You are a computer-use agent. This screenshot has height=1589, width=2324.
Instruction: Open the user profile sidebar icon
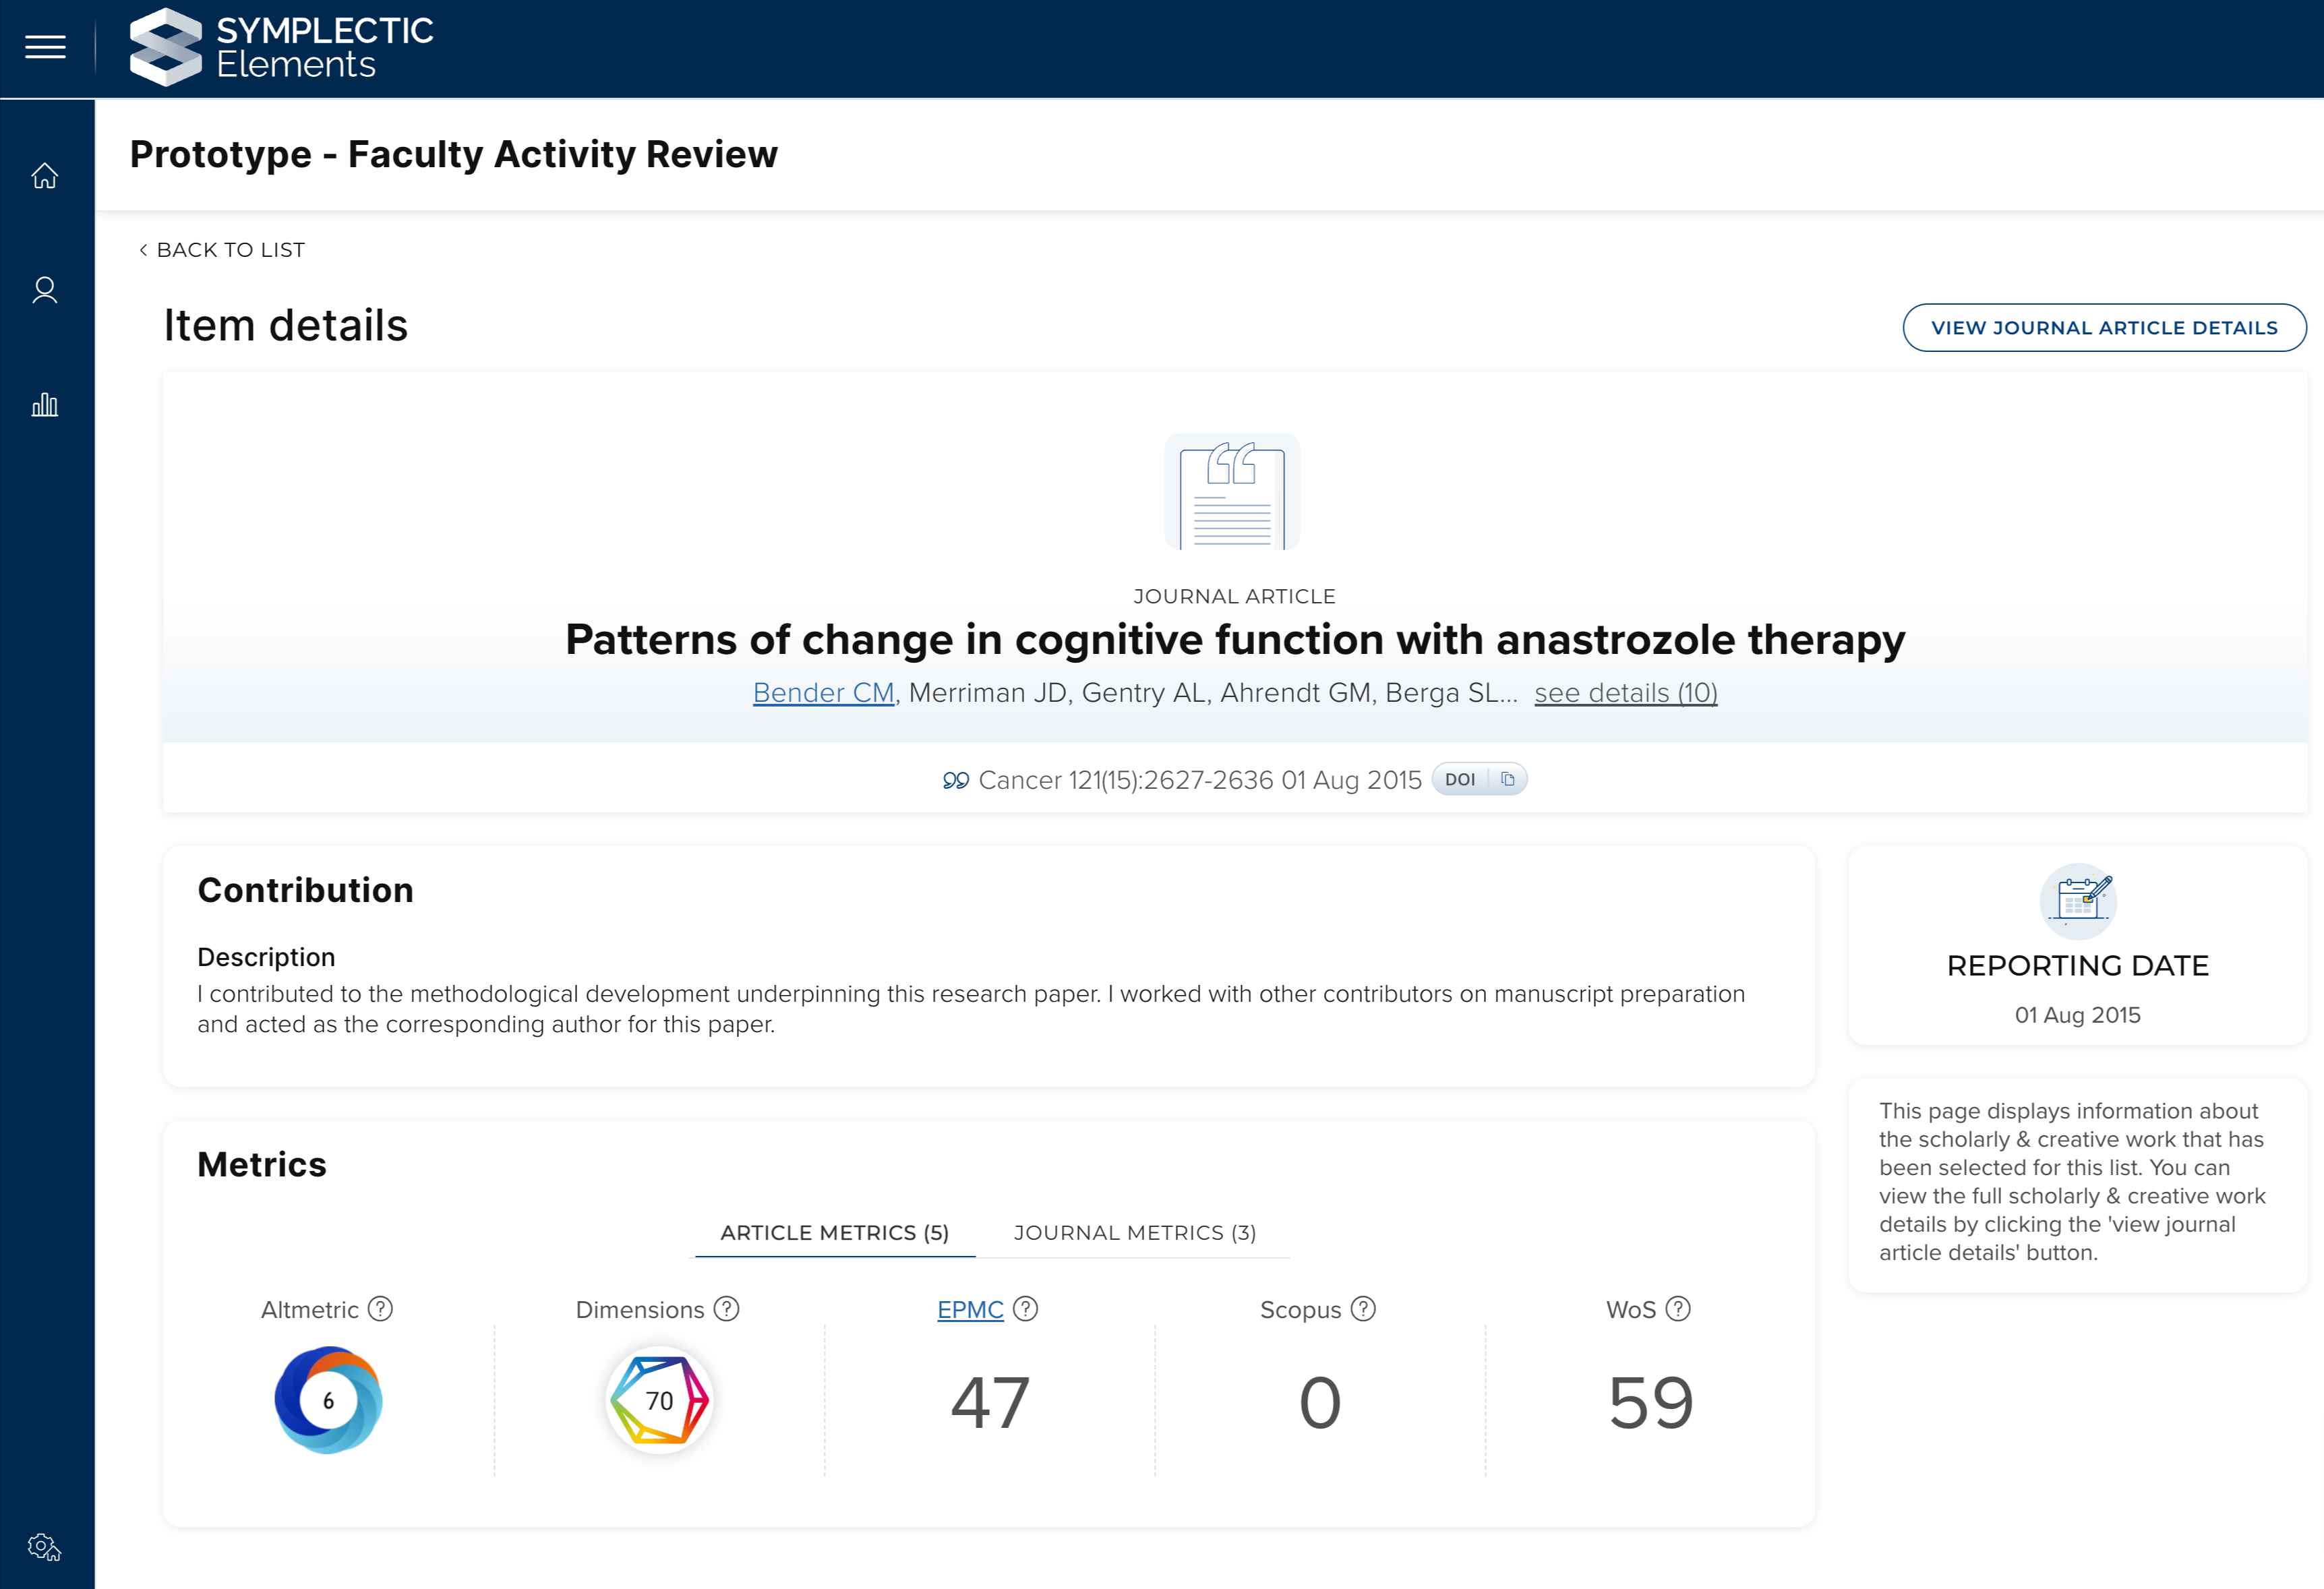[45, 290]
